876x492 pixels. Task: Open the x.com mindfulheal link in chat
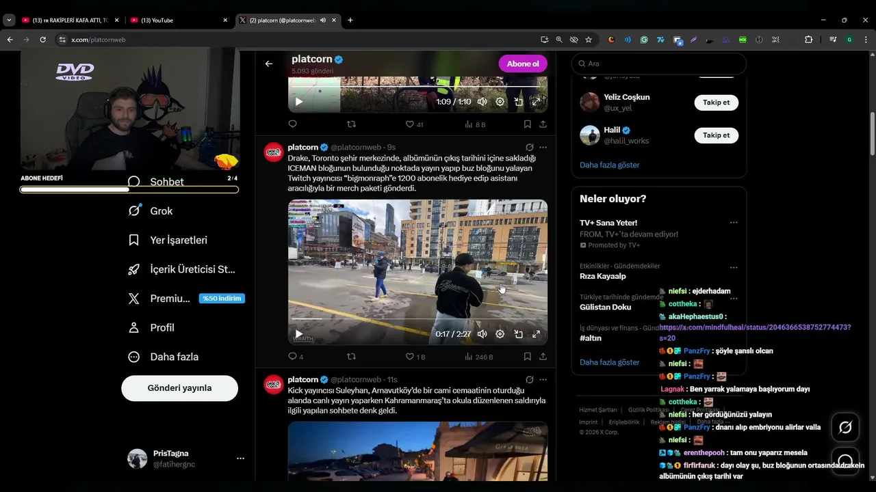(756, 332)
